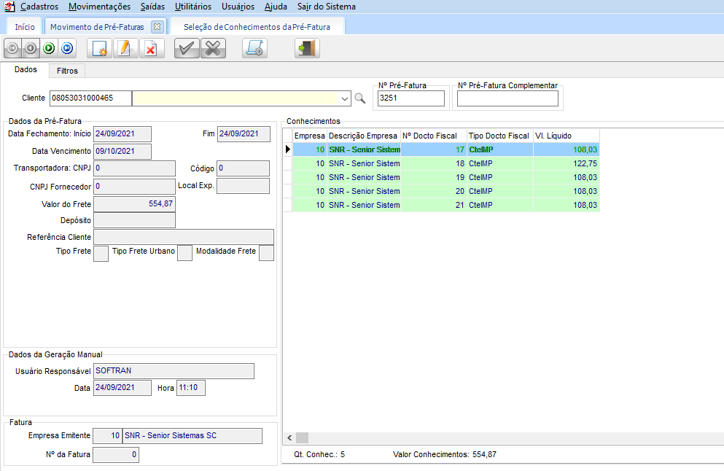Close the Movimento de Pré-Faturas tab
Screen dimensions: 724x471
pyautogui.click(x=156, y=26)
